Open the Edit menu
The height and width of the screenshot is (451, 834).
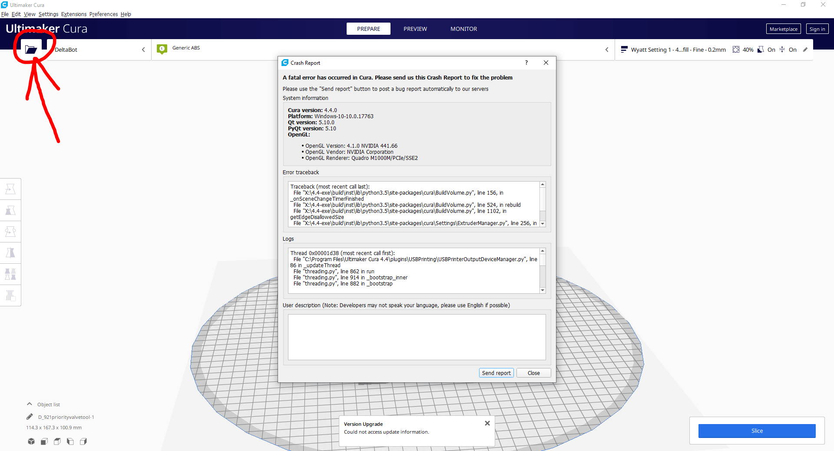[x=16, y=14]
